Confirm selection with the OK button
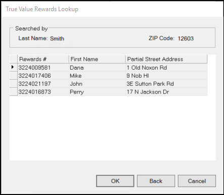The height and width of the screenshot is (195, 224). [x=115, y=181]
